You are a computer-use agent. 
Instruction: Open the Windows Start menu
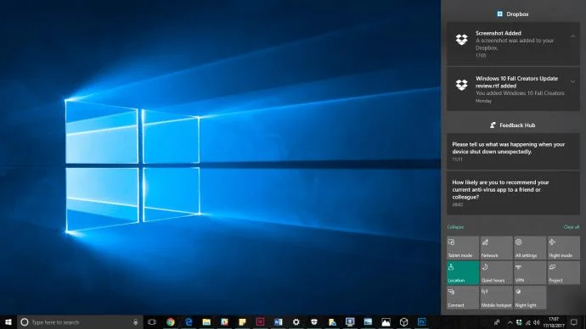(x=8, y=322)
